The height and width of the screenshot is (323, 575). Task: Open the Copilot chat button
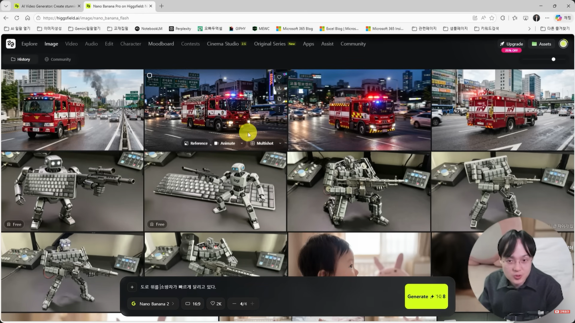563,18
